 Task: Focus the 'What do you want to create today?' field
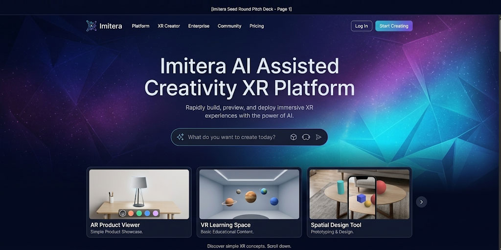pyautogui.click(x=249, y=137)
